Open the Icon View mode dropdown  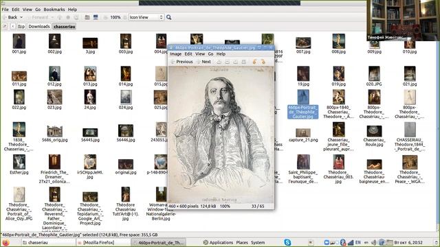coord(146,17)
